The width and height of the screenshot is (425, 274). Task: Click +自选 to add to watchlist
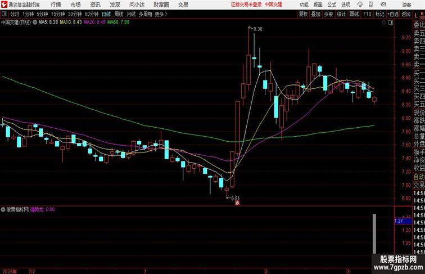tap(393, 14)
